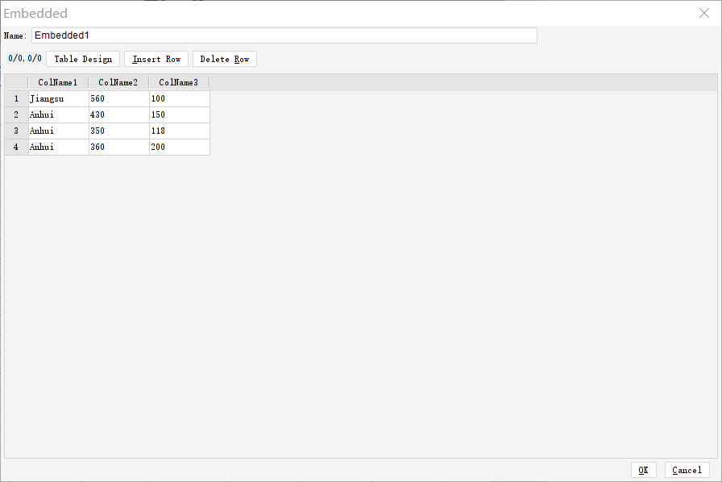722x482 pixels.
Task: Insert a new row into the table
Action: (x=156, y=58)
